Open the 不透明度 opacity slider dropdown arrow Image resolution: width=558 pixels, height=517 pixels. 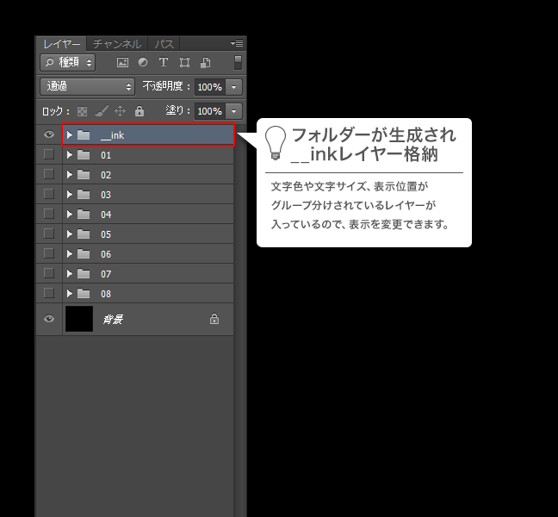[233, 87]
